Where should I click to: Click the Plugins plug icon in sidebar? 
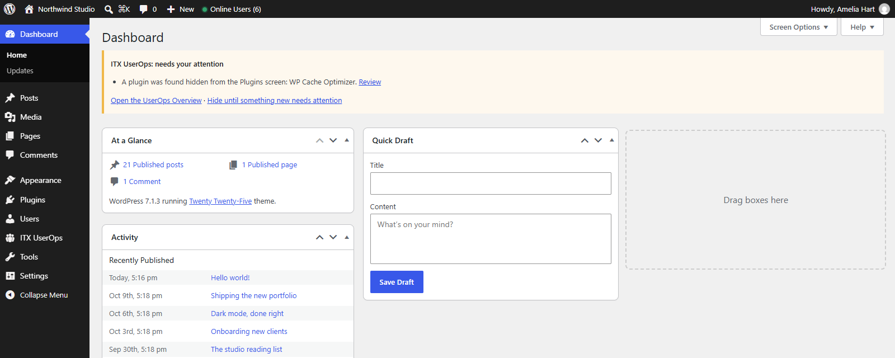coord(10,200)
